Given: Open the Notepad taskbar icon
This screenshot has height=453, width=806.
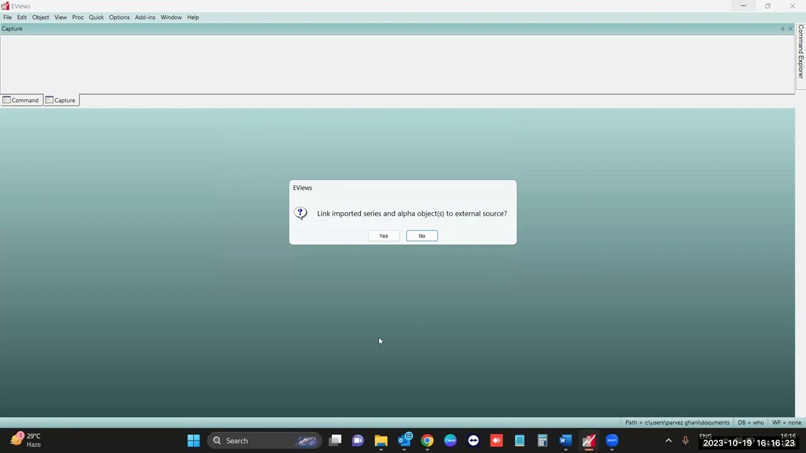Looking at the screenshot, I should click(x=519, y=440).
